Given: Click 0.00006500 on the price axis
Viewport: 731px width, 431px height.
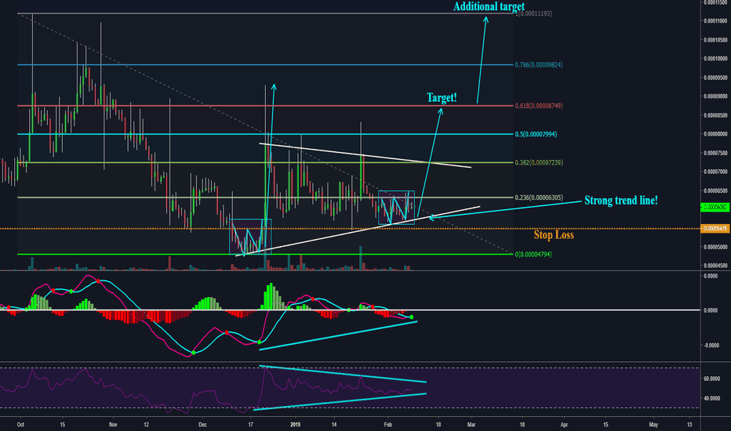Looking at the screenshot, I should point(715,190).
